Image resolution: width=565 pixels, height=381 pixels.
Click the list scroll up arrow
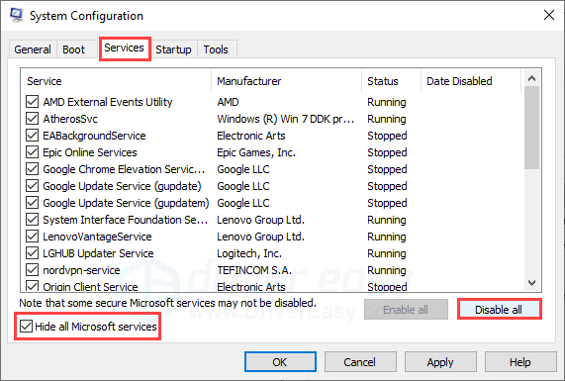(531, 78)
